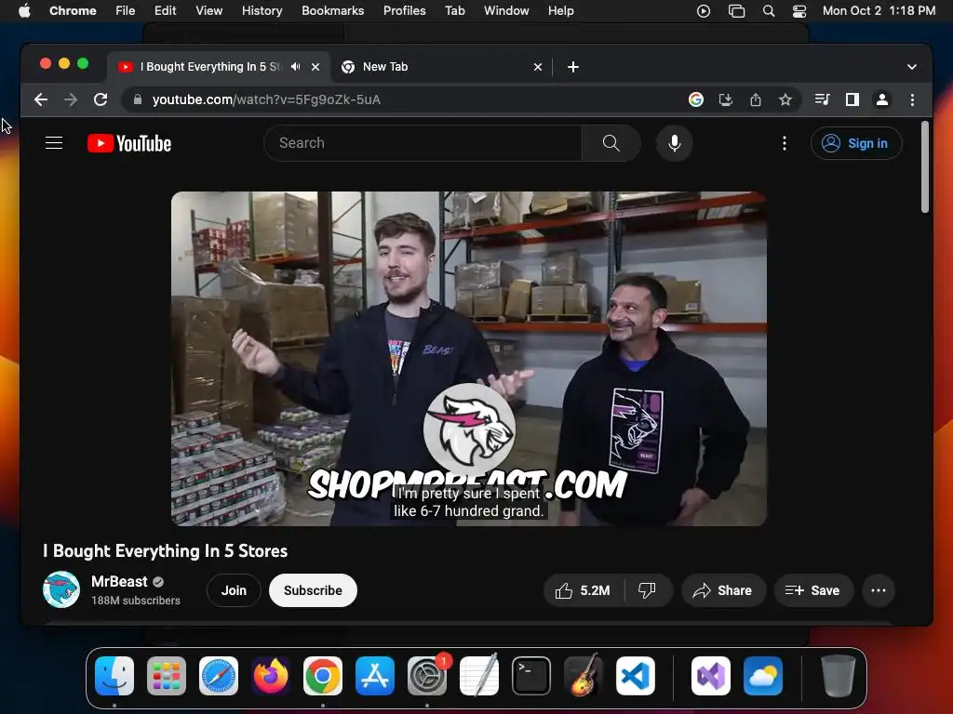This screenshot has width=953, height=714.
Task: Start voice search with the microphone icon
Action: point(674,143)
